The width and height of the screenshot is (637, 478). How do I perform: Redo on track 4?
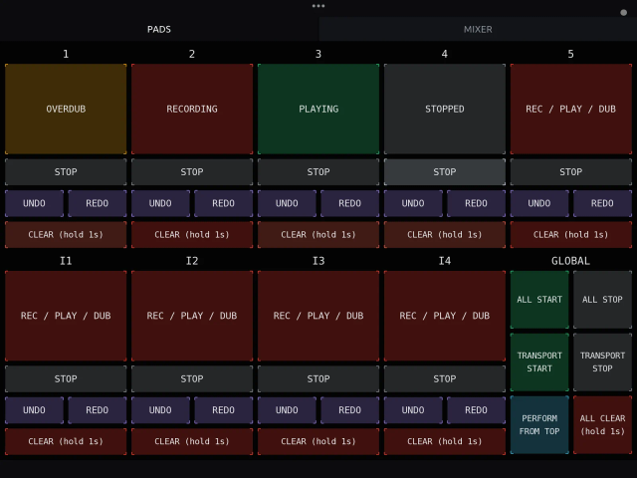click(476, 203)
